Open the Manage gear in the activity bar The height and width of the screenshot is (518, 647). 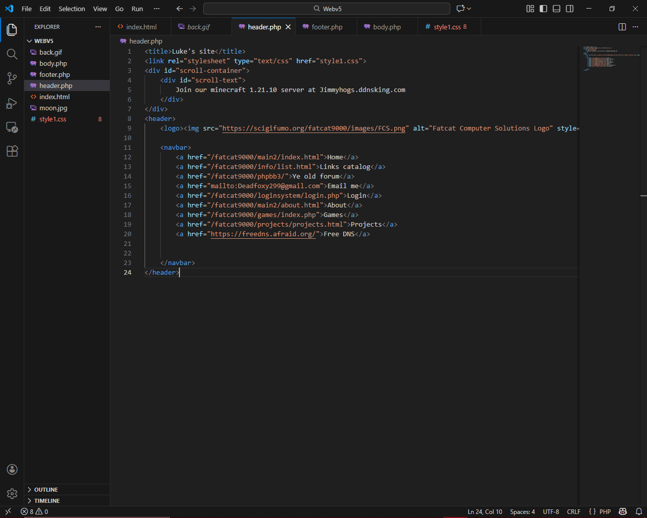click(12, 494)
